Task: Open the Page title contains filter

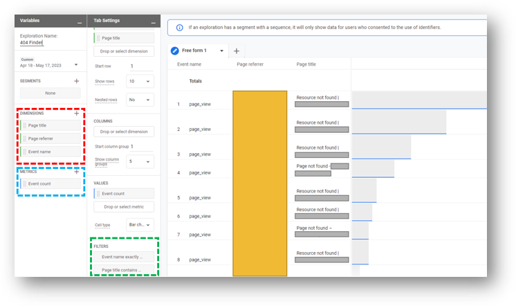Action: pos(124,270)
